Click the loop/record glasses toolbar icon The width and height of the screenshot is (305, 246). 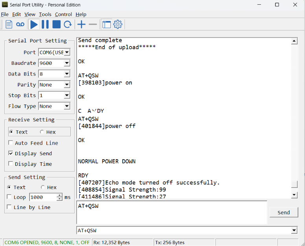pyautogui.click(x=20, y=24)
